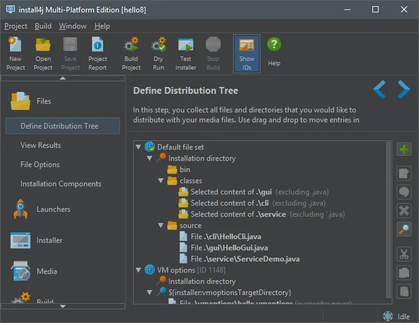Open the Project menu
This screenshot has width=419, height=323.
point(16,26)
